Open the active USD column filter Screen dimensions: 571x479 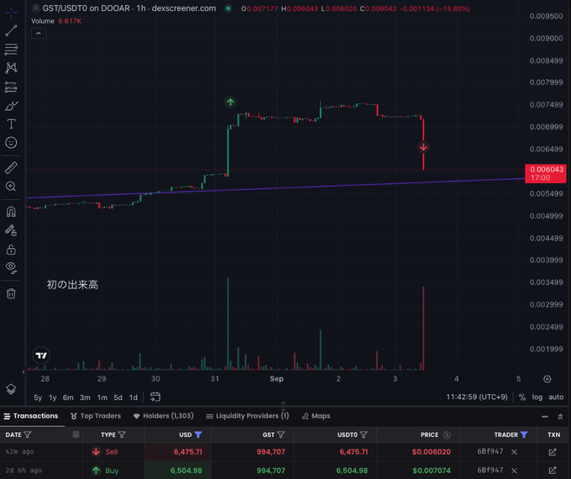(x=198, y=434)
